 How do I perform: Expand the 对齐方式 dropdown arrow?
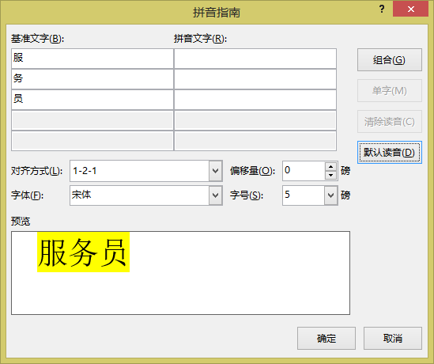pyautogui.click(x=216, y=171)
